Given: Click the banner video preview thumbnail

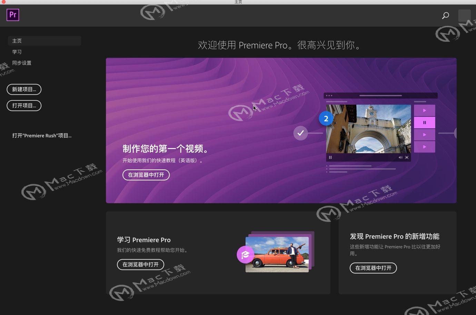Looking at the screenshot, I should (368, 129).
